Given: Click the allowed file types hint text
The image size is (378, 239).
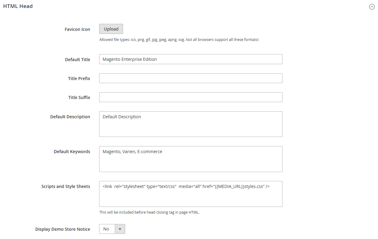Looking at the screenshot, I should pos(179,40).
